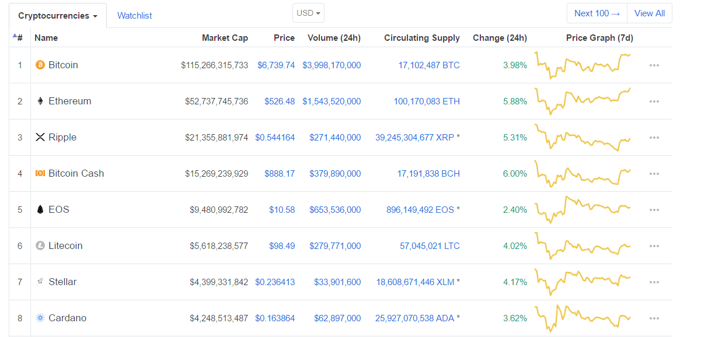Switch to the Watchlist tab
The image size is (708, 337).
coord(135,16)
